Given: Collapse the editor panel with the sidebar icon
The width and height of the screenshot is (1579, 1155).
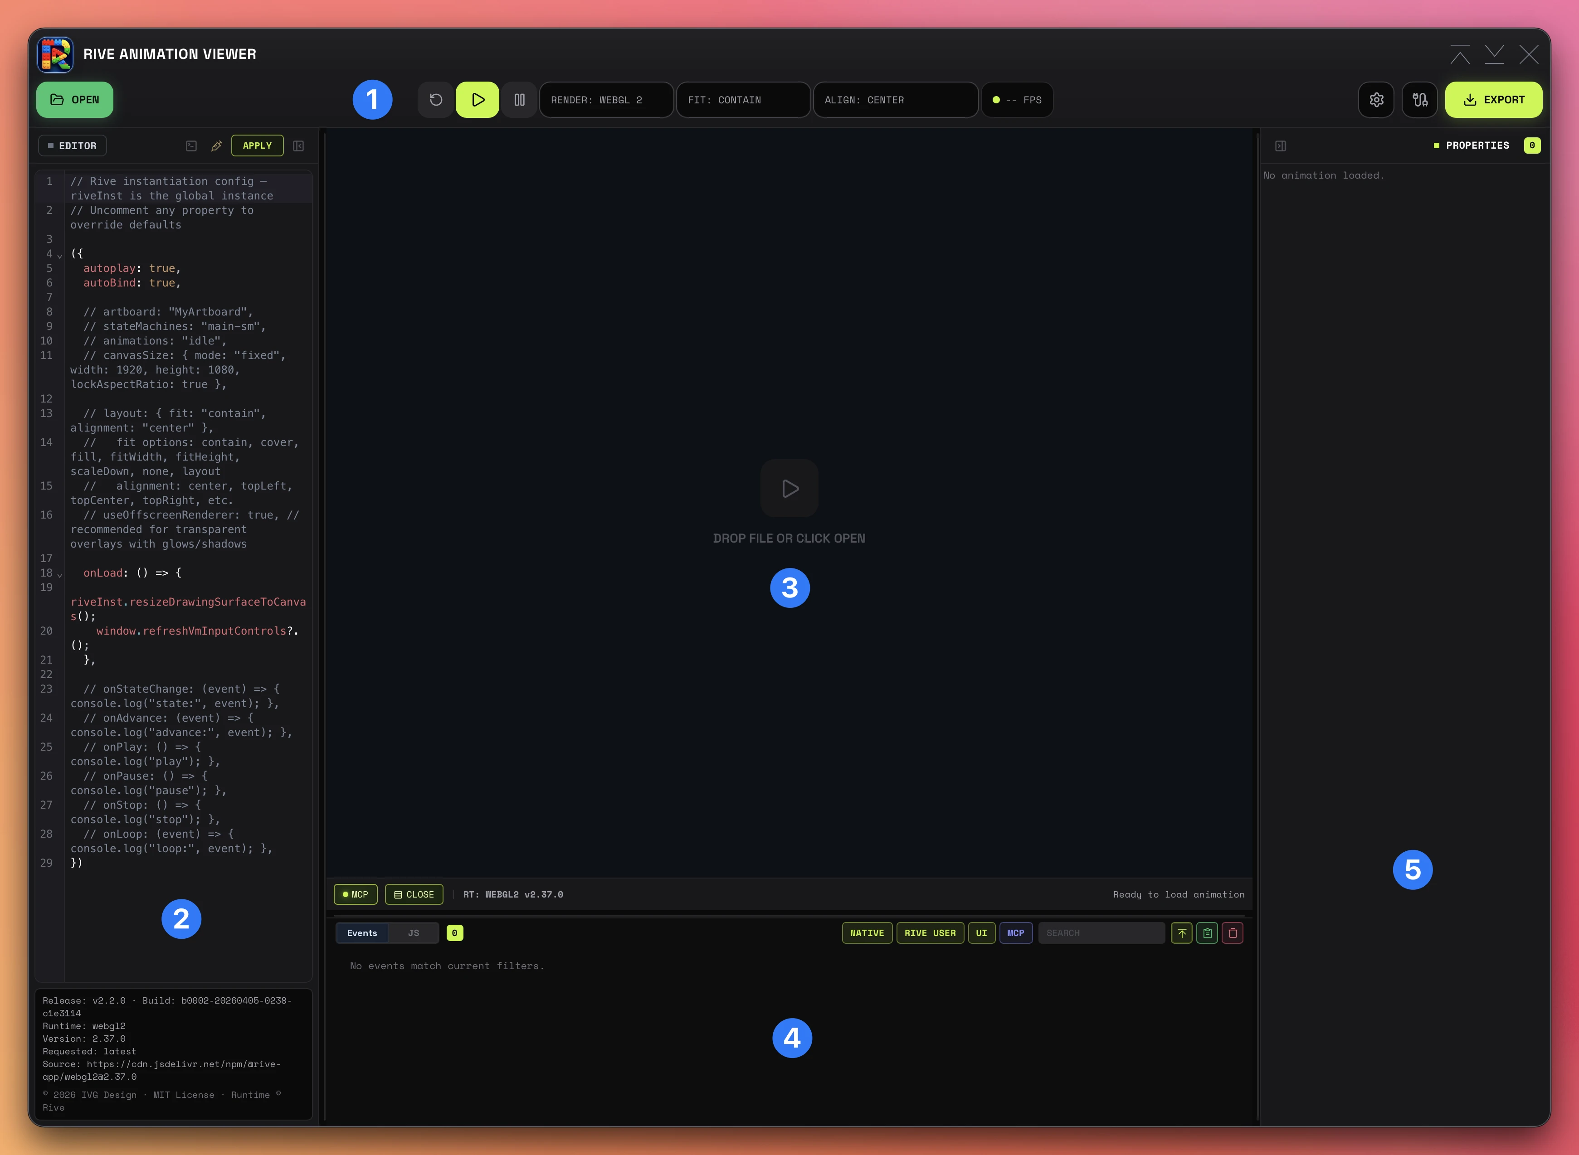Looking at the screenshot, I should [x=298, y=146].
